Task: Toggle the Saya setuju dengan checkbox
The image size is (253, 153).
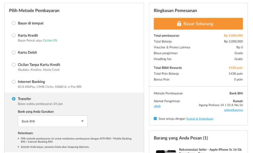Action: [155, 119]
